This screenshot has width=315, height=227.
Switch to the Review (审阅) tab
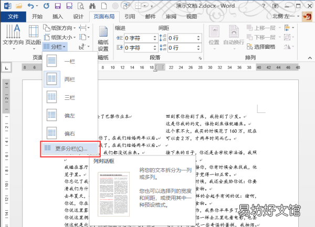[x=171, y=17]
